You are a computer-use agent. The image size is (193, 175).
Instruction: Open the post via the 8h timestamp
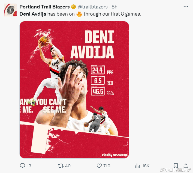click(114, 7)
